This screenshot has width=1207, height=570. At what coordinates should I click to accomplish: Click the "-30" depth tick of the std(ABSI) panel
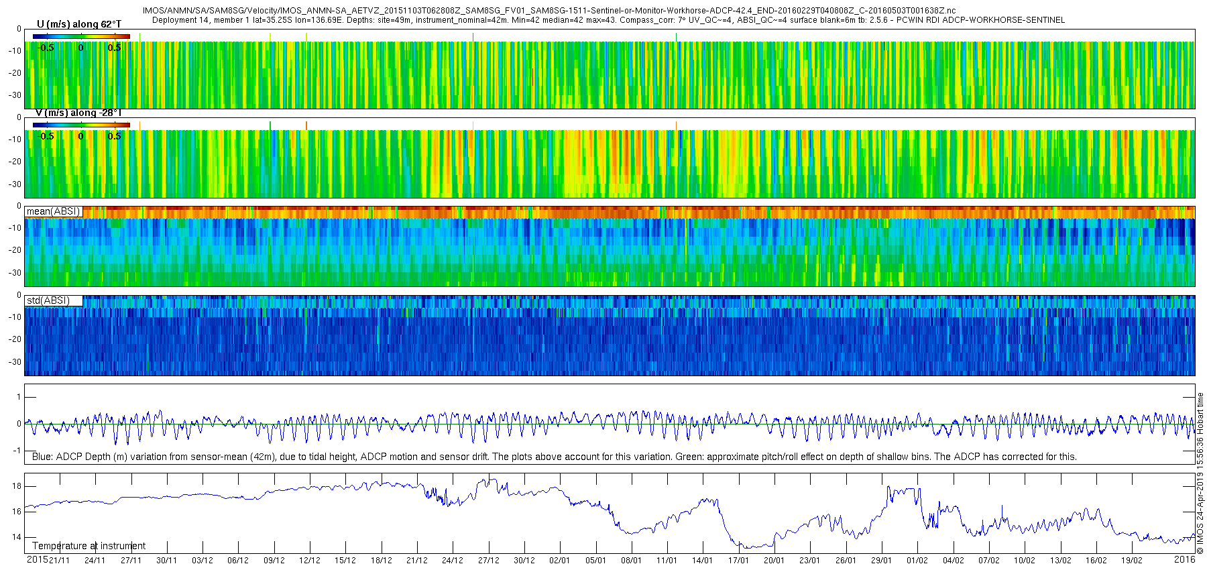(15, 362)
